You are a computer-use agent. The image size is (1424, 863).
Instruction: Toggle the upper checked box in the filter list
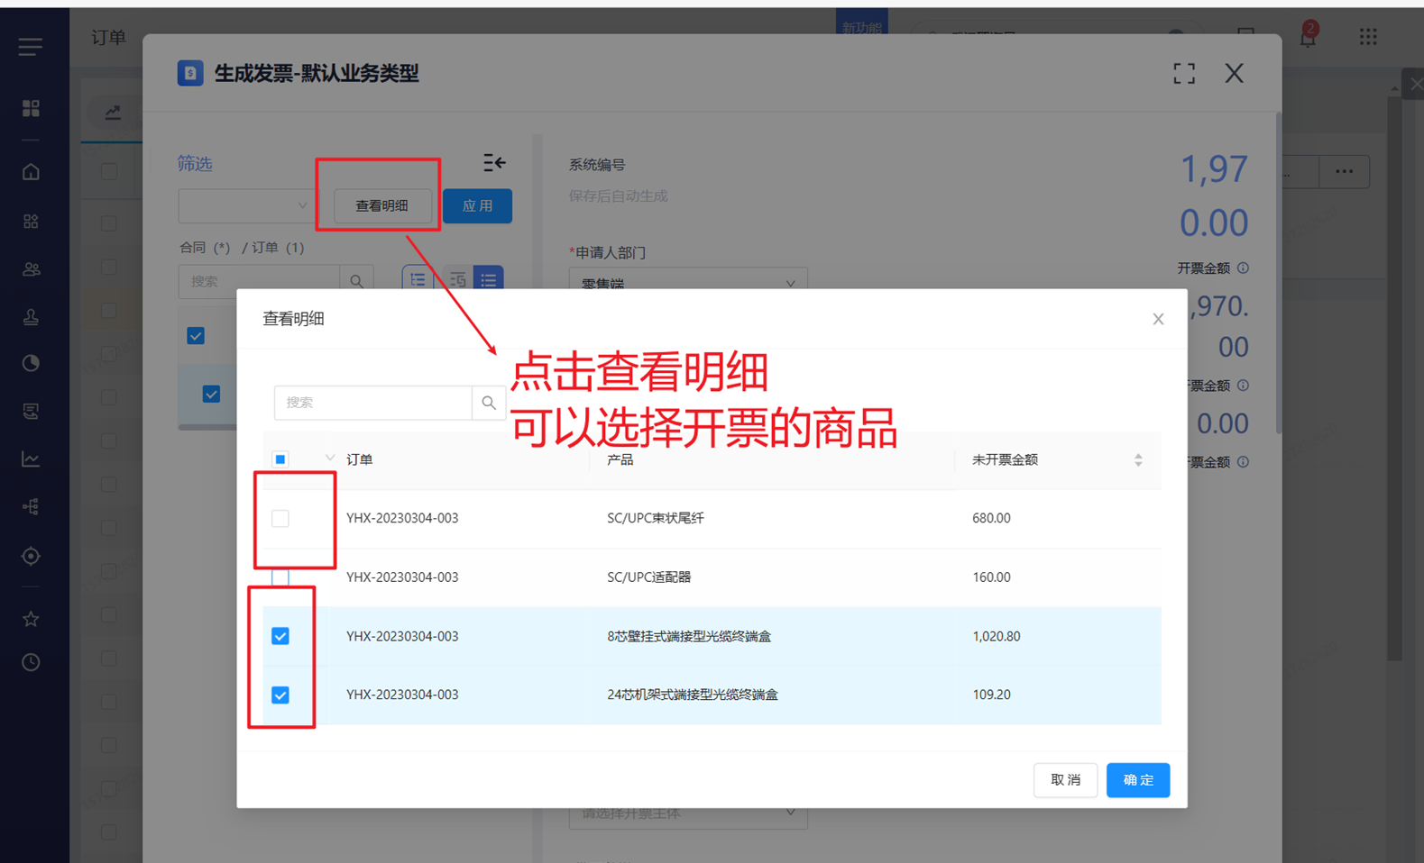[x=196, y=336]
